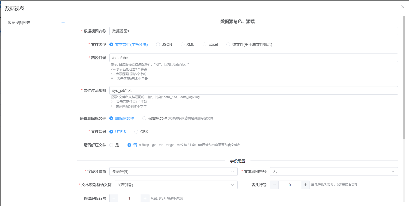
Task: Click the plus icon beside 数据视图列表
Action: coord(63,23)
